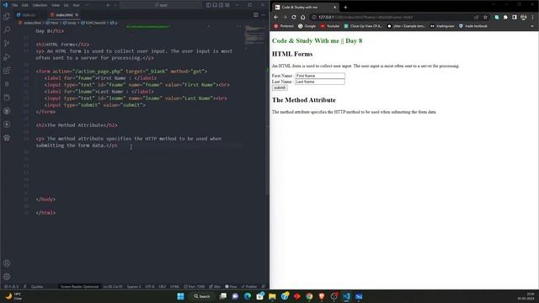Open Google Chrome from the taskbar

pyautogui.click(x=309, y=296)
